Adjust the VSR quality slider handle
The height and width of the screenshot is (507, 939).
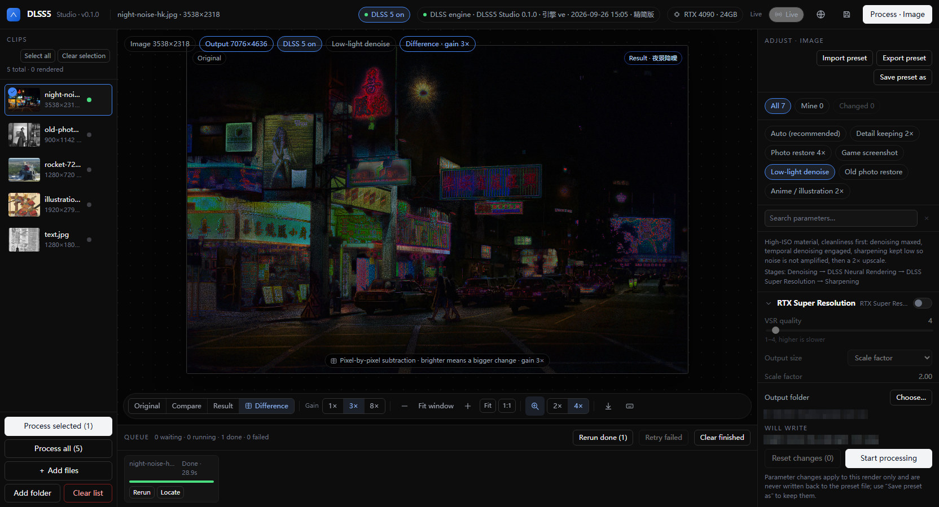(775, 330)
